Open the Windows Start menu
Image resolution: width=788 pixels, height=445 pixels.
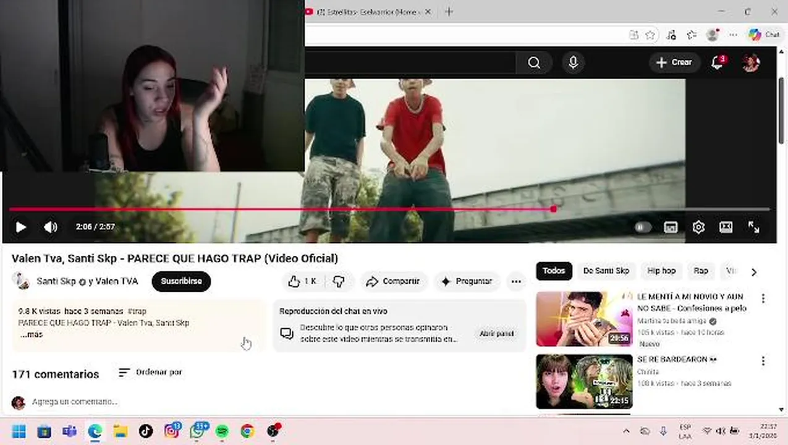tap(19, 431)
